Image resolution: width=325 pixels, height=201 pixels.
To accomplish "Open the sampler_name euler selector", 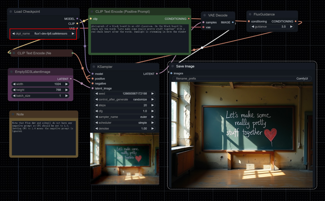I will click(125, 117).
